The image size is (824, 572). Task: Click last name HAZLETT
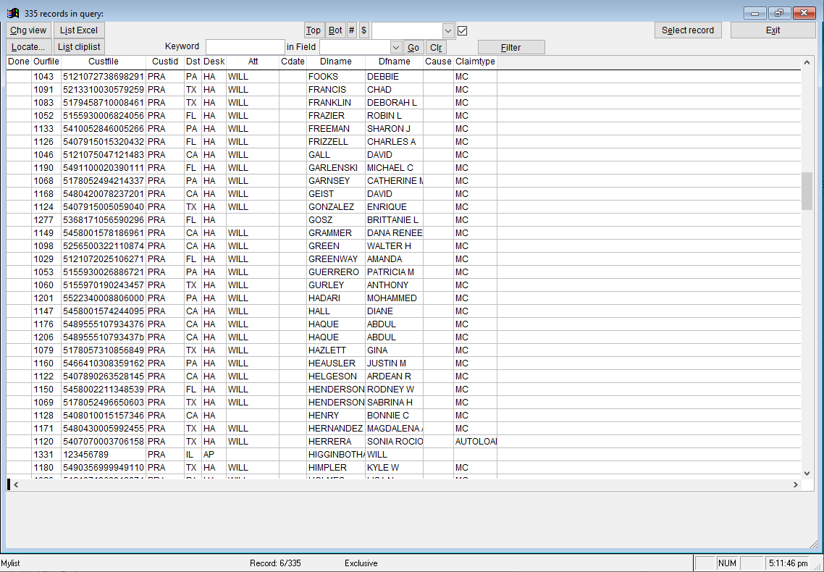(327, 350)
